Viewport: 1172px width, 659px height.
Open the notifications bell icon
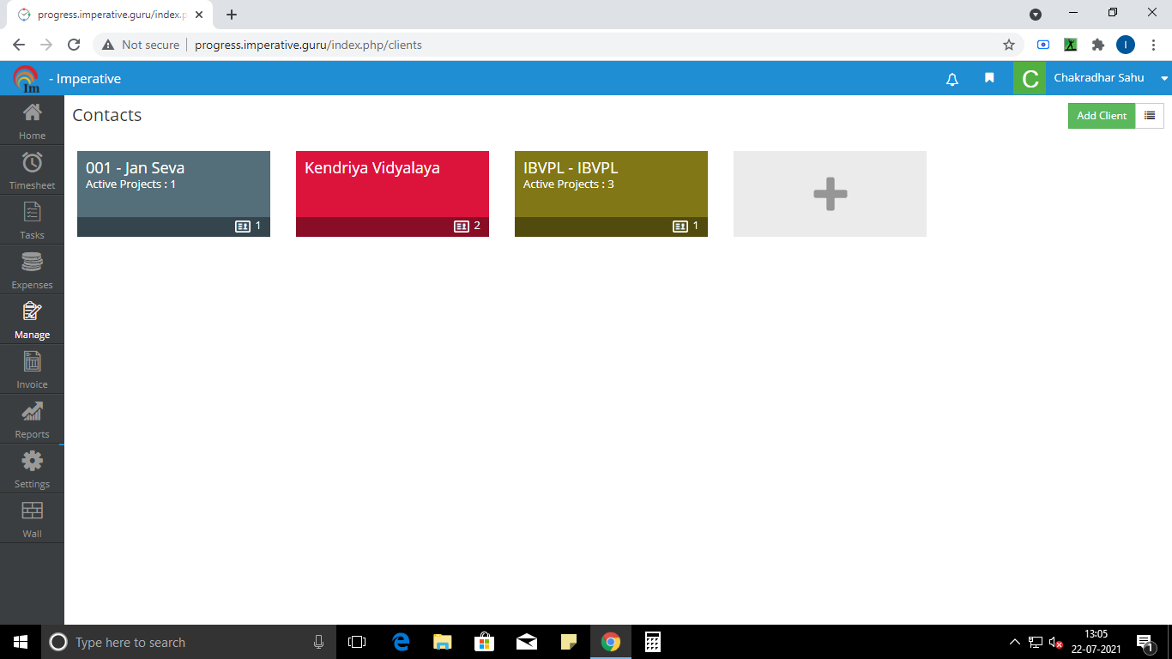point(951,79)
